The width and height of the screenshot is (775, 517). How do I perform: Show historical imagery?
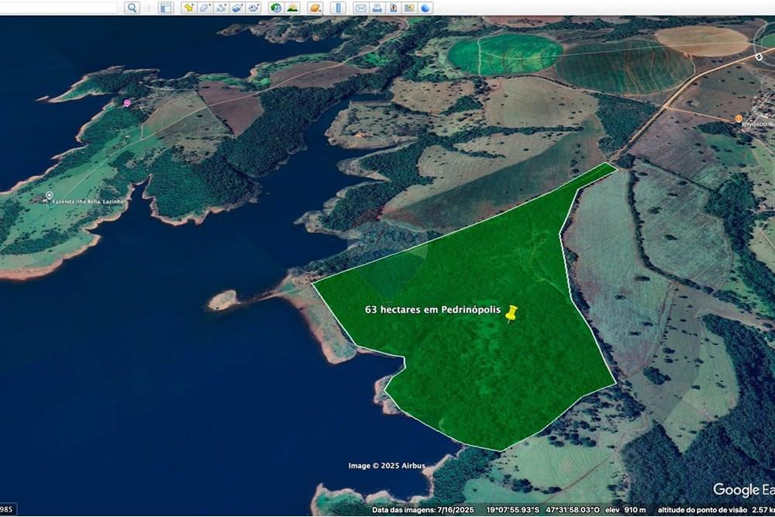point(276,8)
